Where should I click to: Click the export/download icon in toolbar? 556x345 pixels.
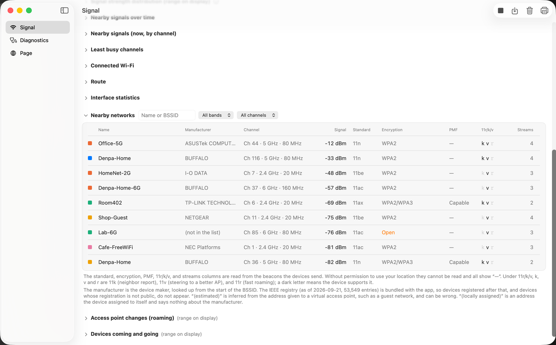click(x=515, y=11)
